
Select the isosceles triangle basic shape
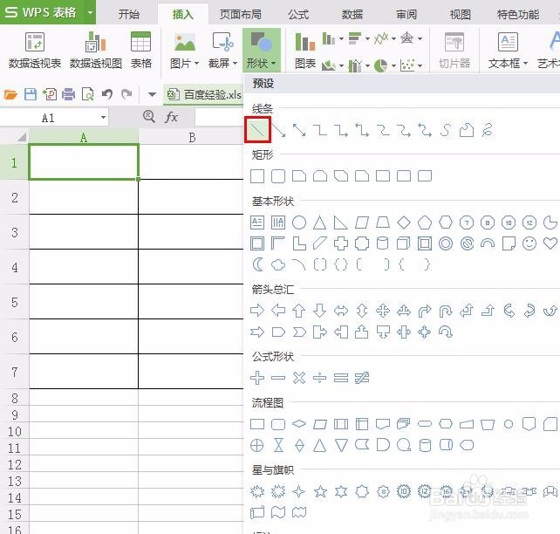(x=319, y=222)
